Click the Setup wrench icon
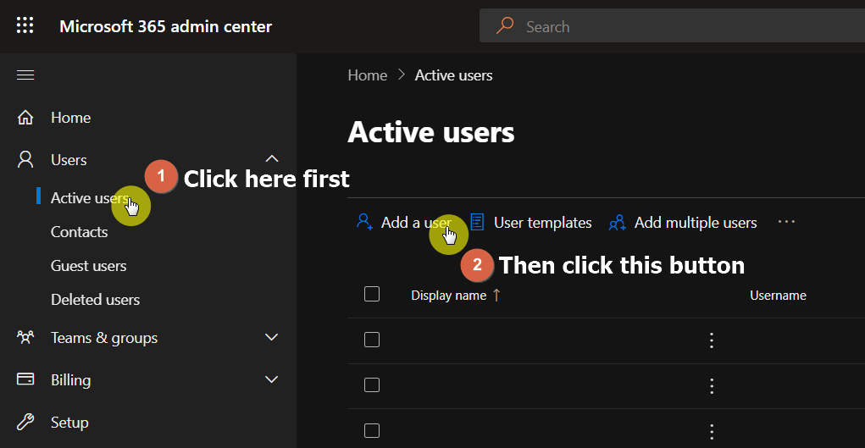 point(25,423)
